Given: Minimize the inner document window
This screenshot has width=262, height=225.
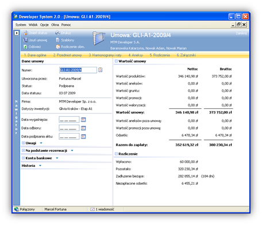Looking at the screenshot, I should click(x=233, y=25).
